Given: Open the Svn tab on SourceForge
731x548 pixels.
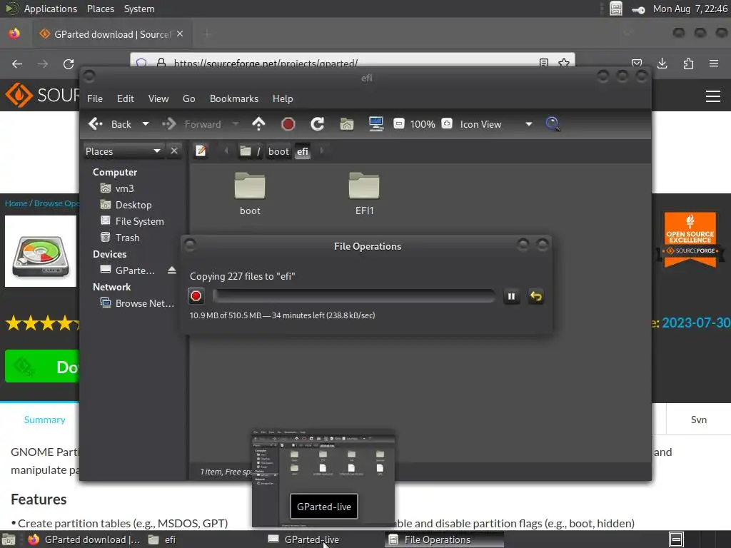Looking at the screenshot, I should point(698,420).
